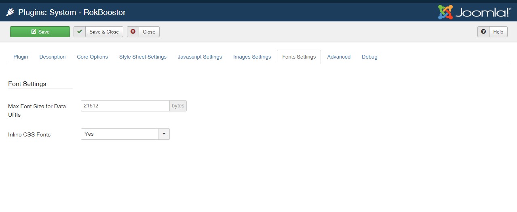
Task: Open the Images Settings tab
Action: pos(252,57)
